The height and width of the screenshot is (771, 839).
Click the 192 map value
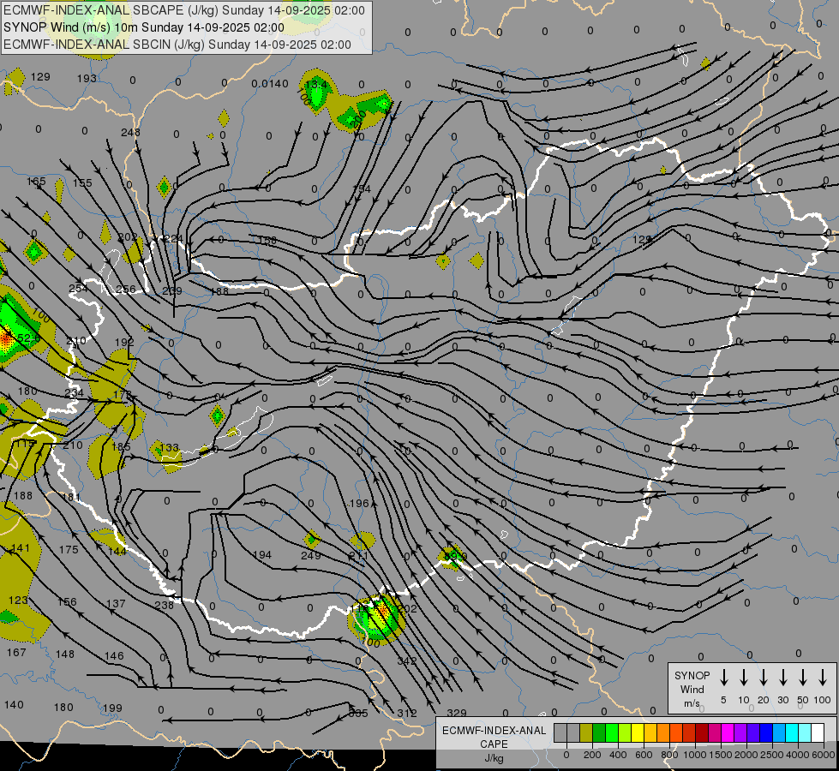coord(124,342)
